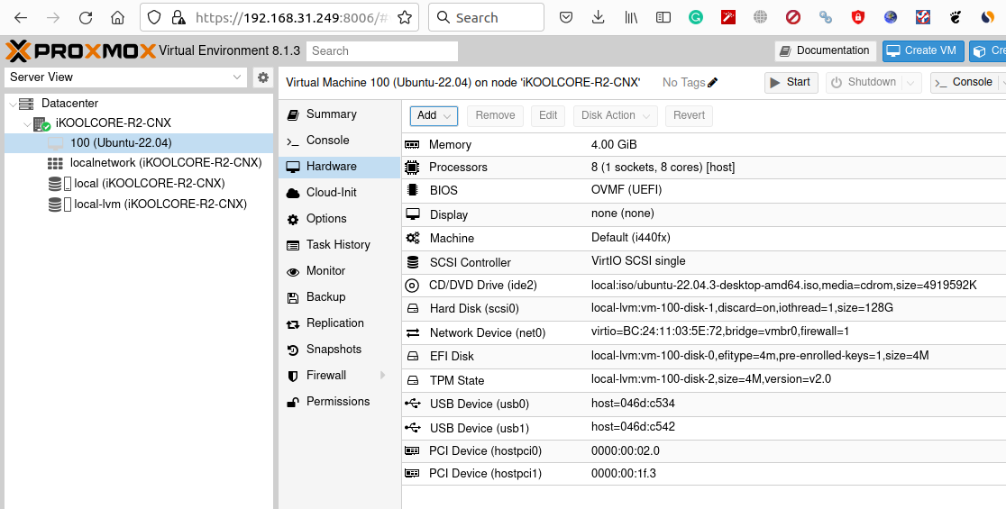Open the Add hardware dropdown
The height and width of the screenshot is (509, 1006).
[x=434, y=115]
